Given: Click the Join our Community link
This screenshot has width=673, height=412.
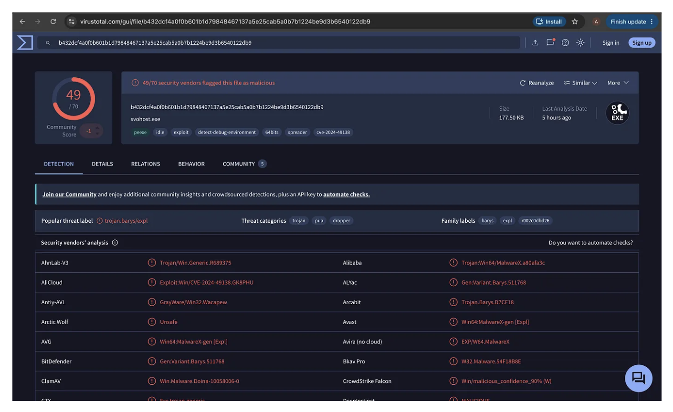Looking at the screenshot, I should pos(69,195).
